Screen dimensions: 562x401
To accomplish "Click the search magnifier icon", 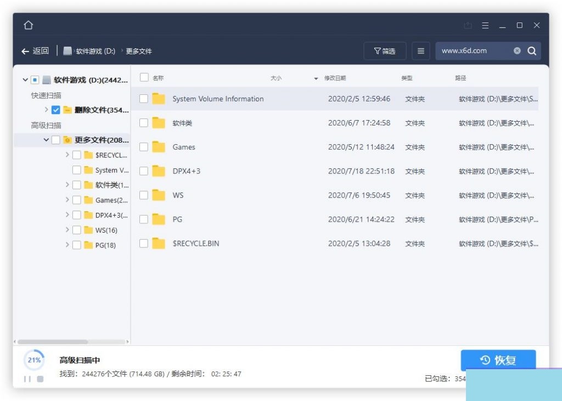I will (531, 50).
